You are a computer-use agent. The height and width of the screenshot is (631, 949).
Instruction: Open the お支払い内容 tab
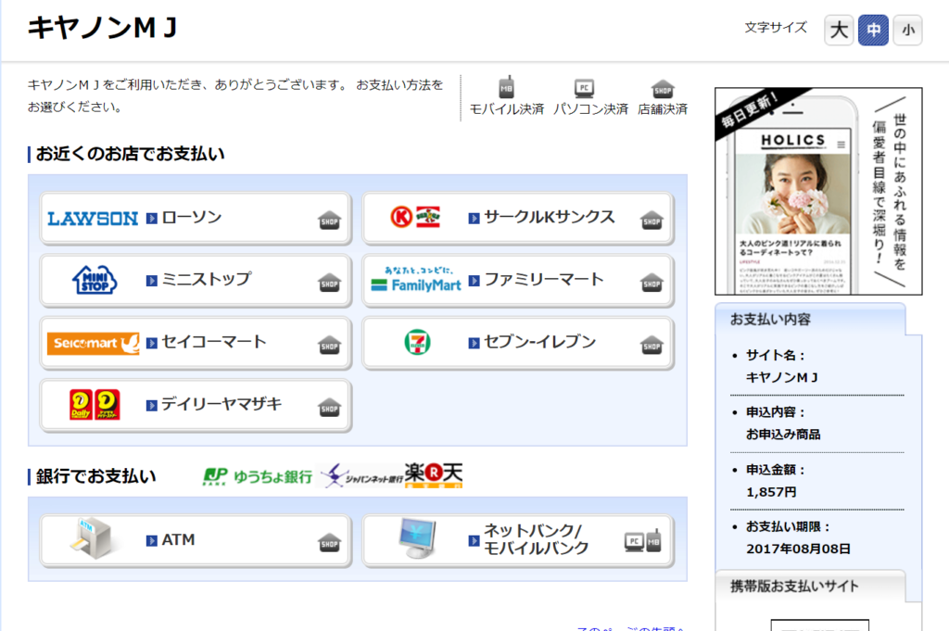[810, 319]
